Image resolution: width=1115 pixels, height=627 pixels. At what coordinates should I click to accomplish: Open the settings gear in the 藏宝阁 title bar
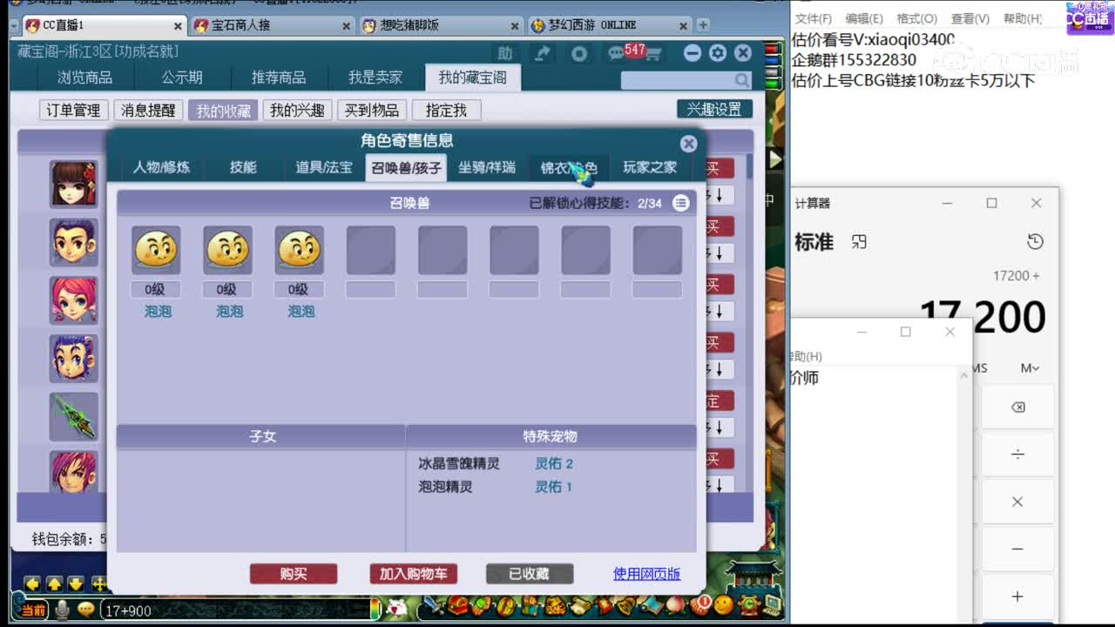coord(717,53)
